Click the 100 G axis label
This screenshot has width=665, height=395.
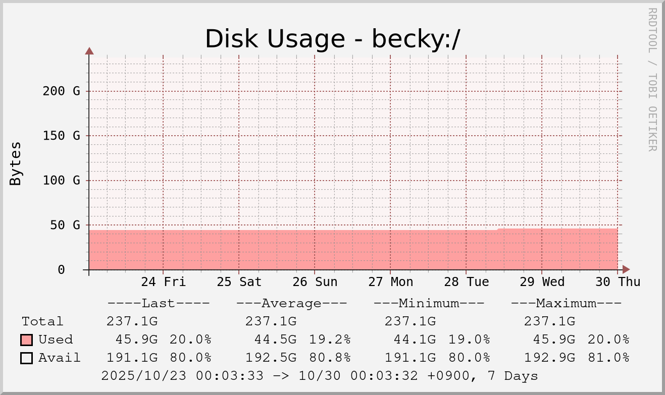click(61, 180)
